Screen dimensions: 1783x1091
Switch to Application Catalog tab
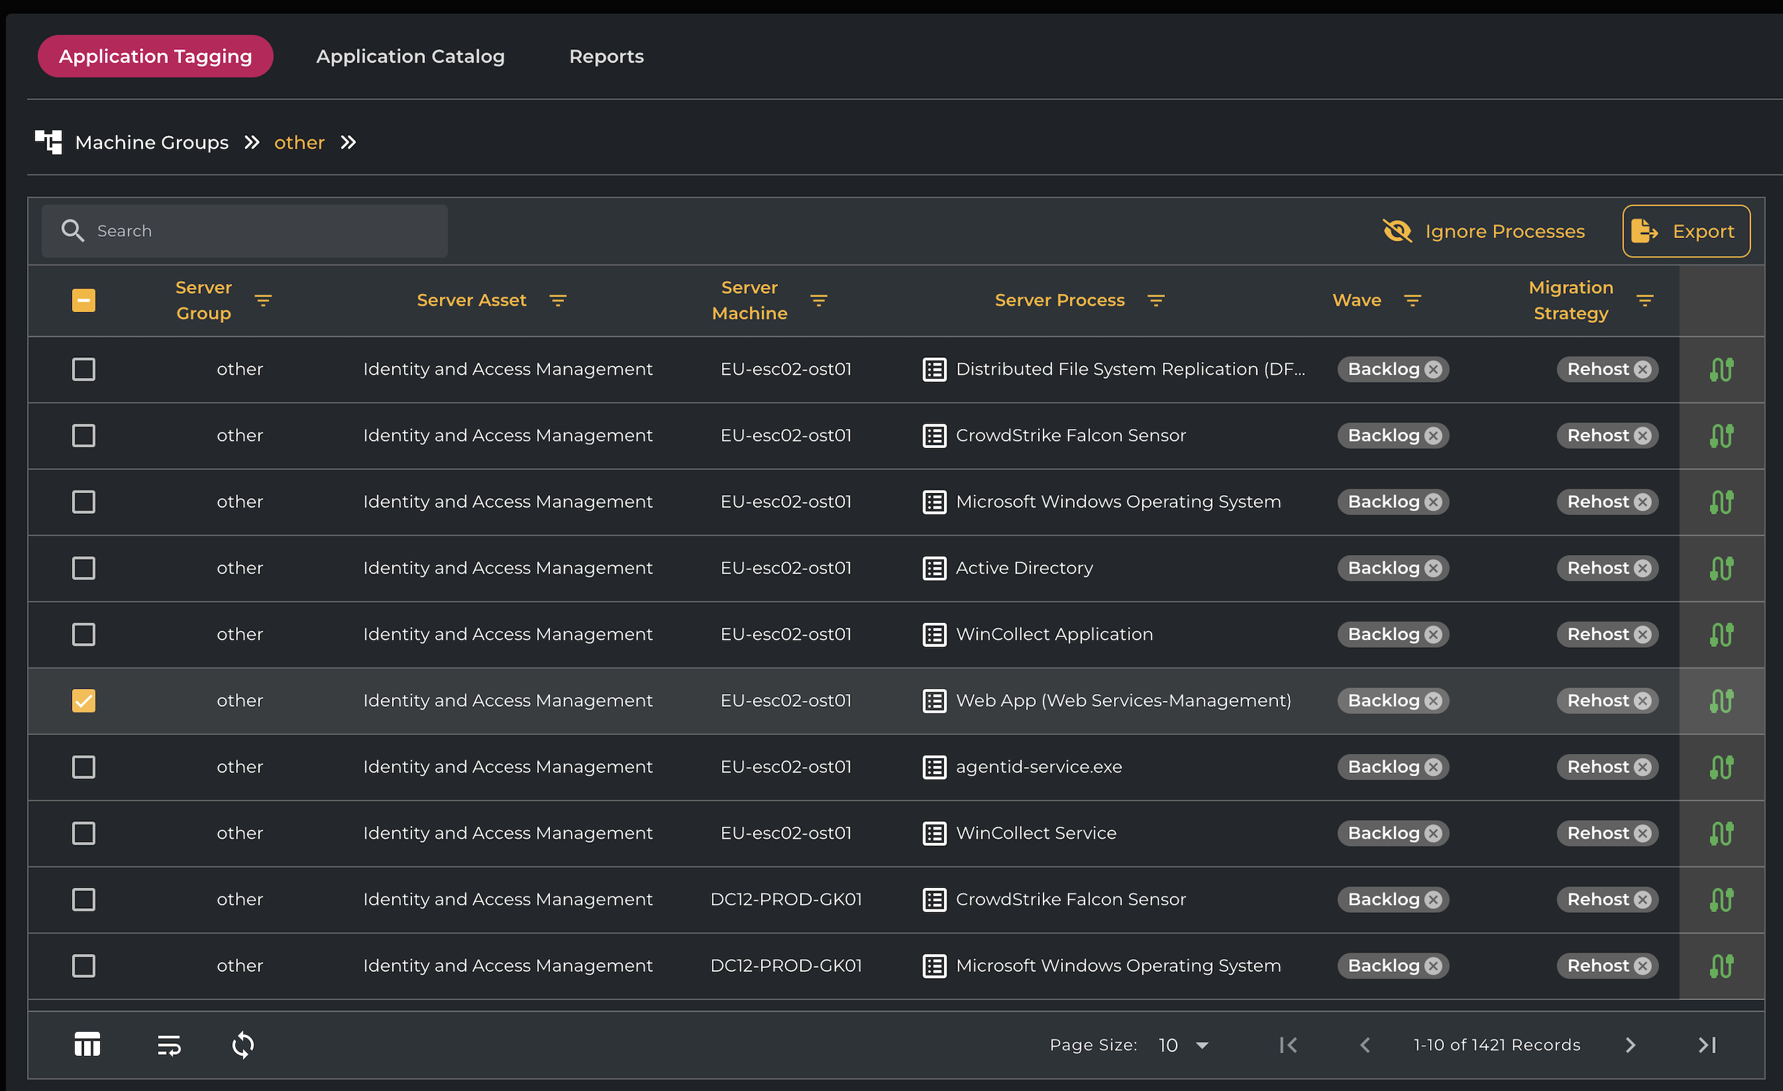pos(410,57)
